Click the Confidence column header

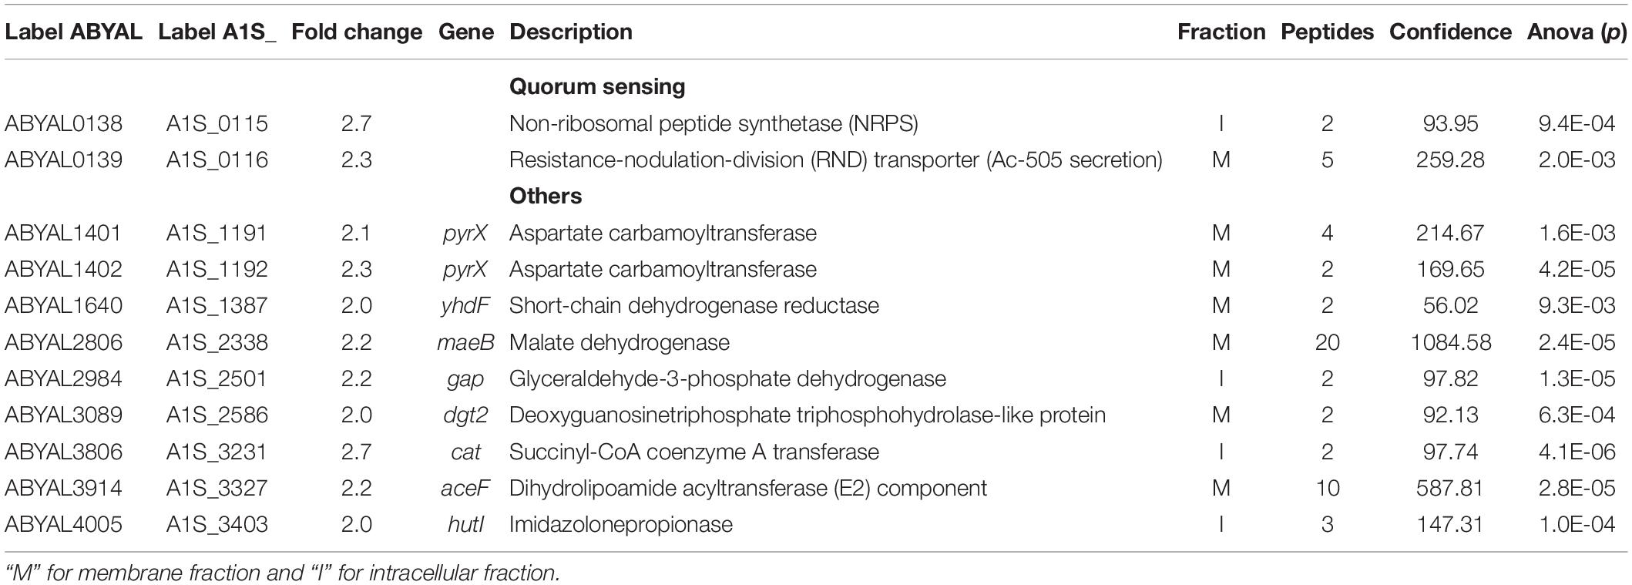(1450, 32)
